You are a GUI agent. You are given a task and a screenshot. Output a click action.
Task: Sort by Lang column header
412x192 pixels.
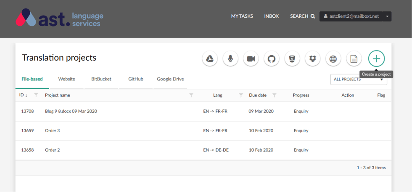[x=218, y=95]
